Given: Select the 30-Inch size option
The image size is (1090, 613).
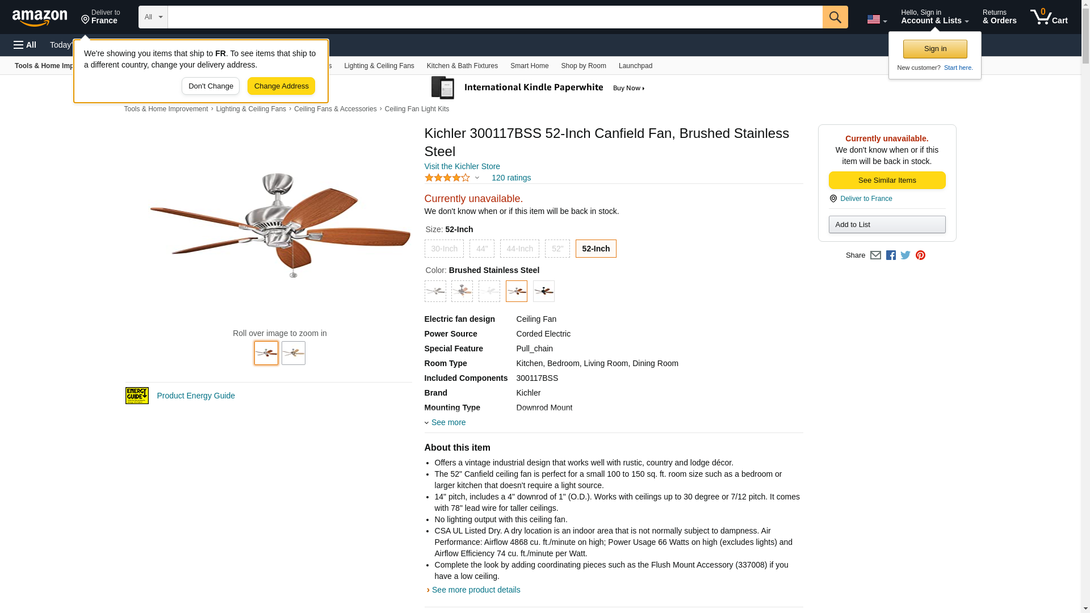Looking at the screenshot, I should (444, 249).
